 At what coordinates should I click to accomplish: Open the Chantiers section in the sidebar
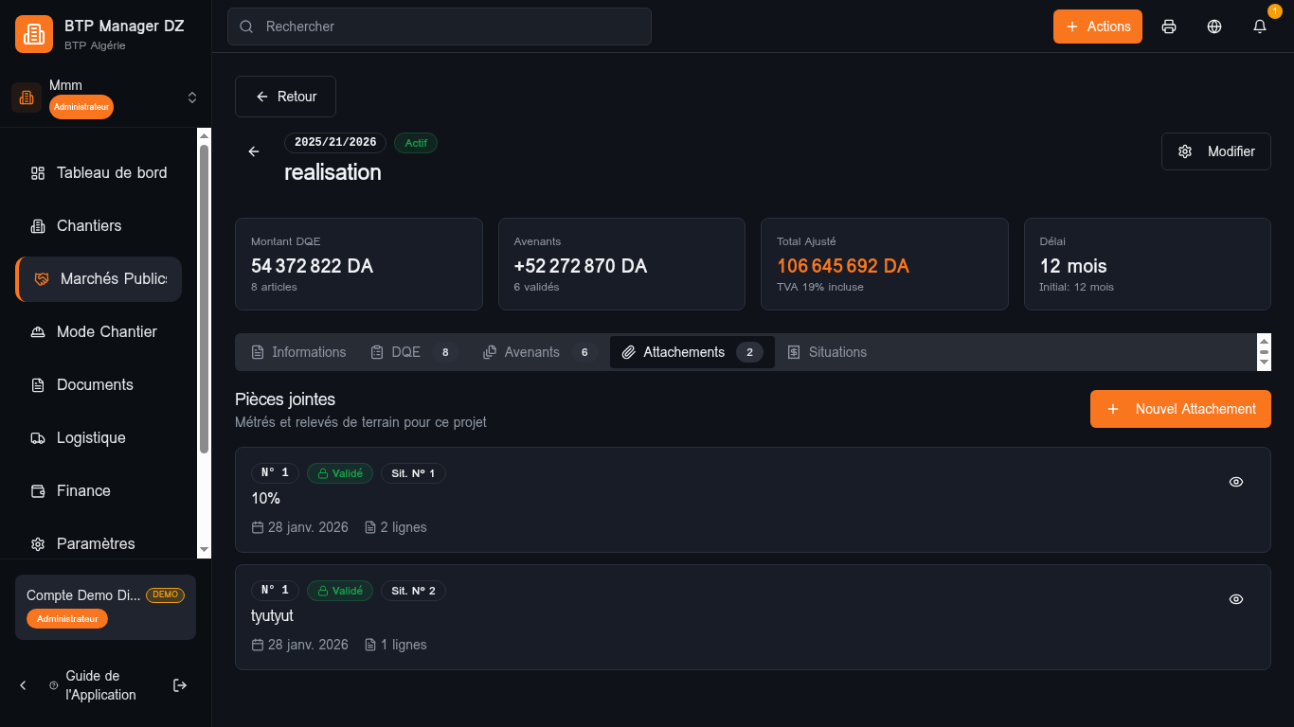click(90, 225)
